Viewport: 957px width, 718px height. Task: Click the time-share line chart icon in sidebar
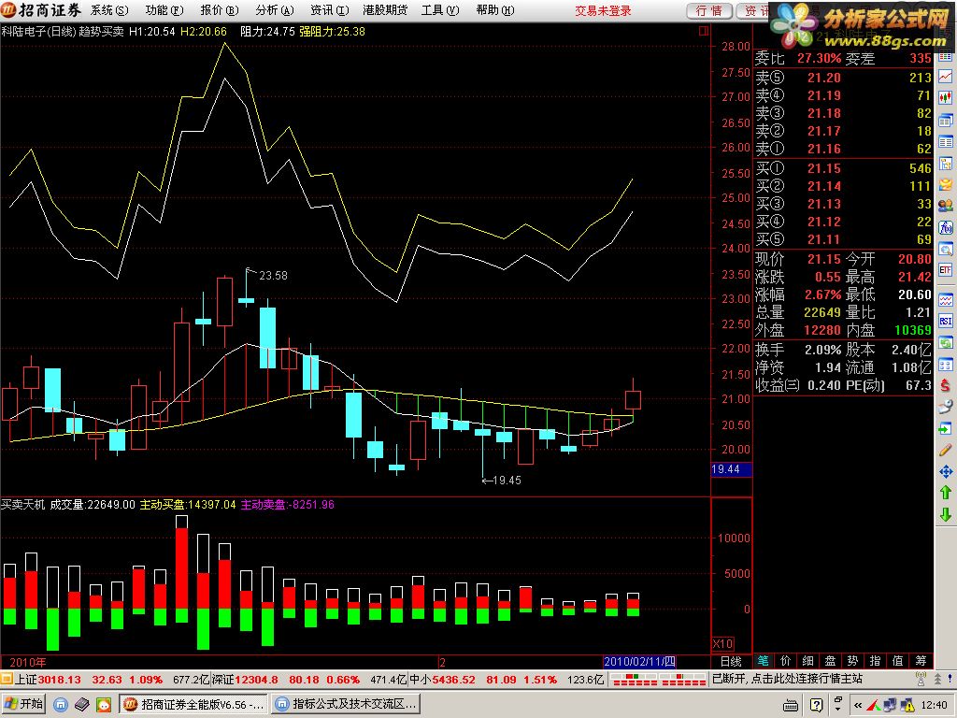point(946,77)
